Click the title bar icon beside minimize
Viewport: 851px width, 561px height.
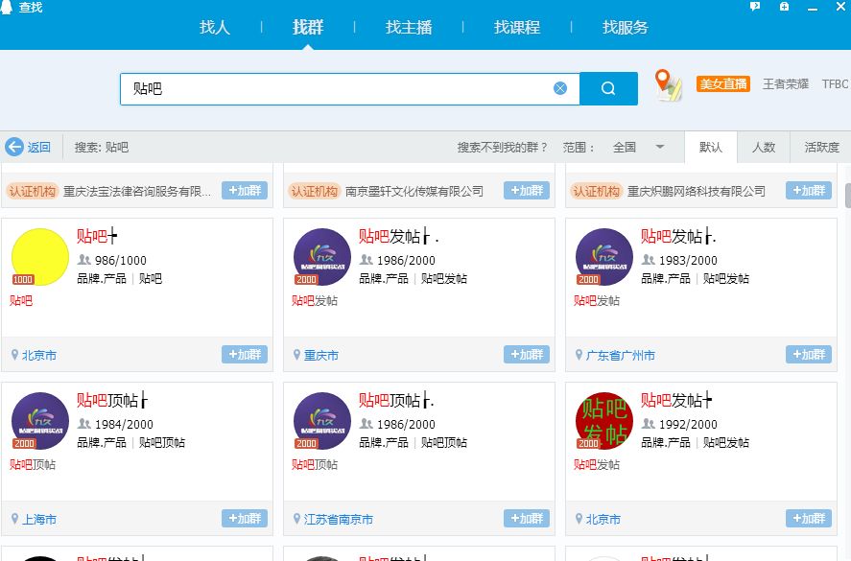pyautogui.click(x=784, y=7)
